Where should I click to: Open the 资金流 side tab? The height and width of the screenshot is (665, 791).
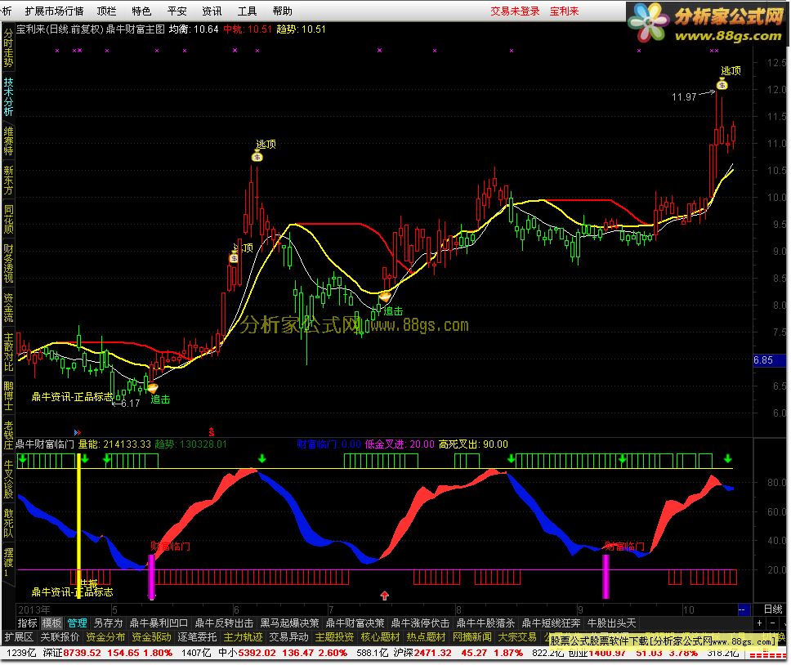(x=8, y=307)
